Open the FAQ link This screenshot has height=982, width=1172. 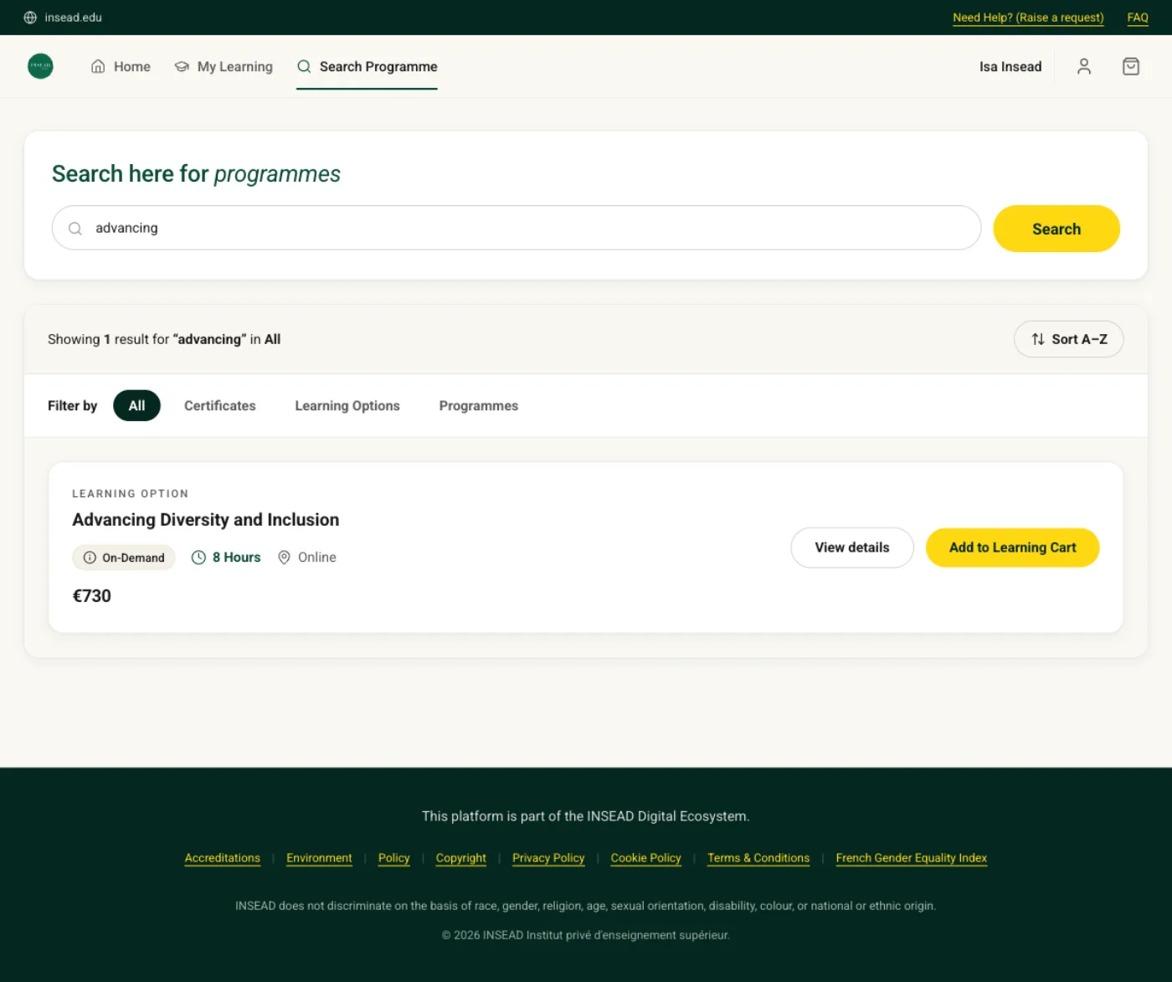pos(1138,18)
